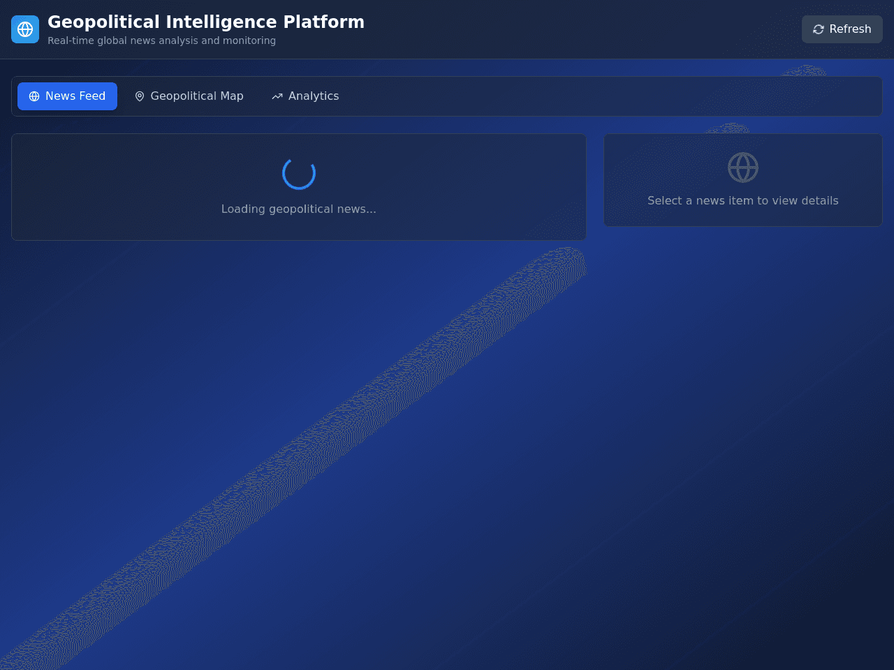The image size is (894, 670).
Task: Switch to the News Feed tab
Action: (x=67, y=96)
